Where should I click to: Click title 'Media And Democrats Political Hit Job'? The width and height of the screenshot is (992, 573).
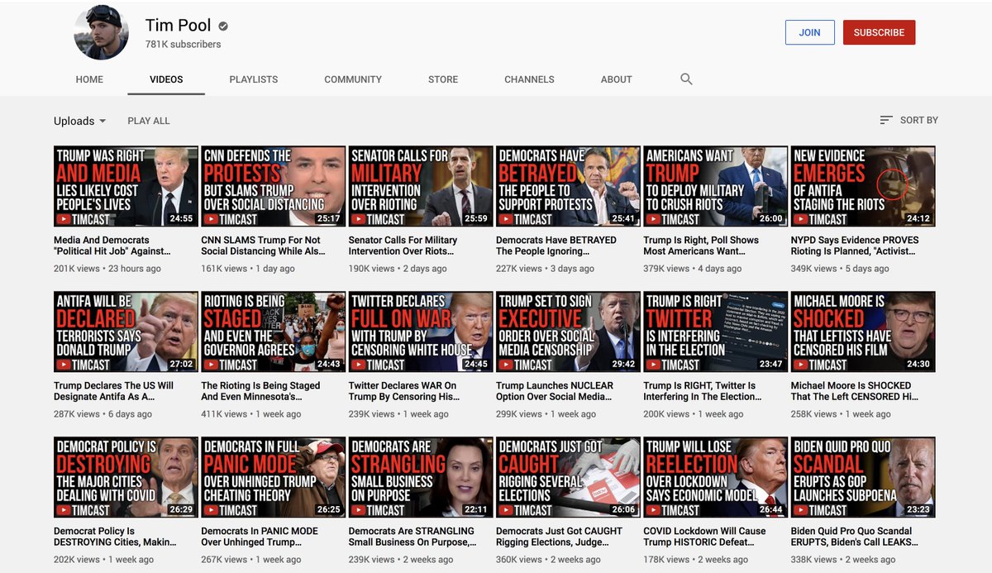pos(112,246)
